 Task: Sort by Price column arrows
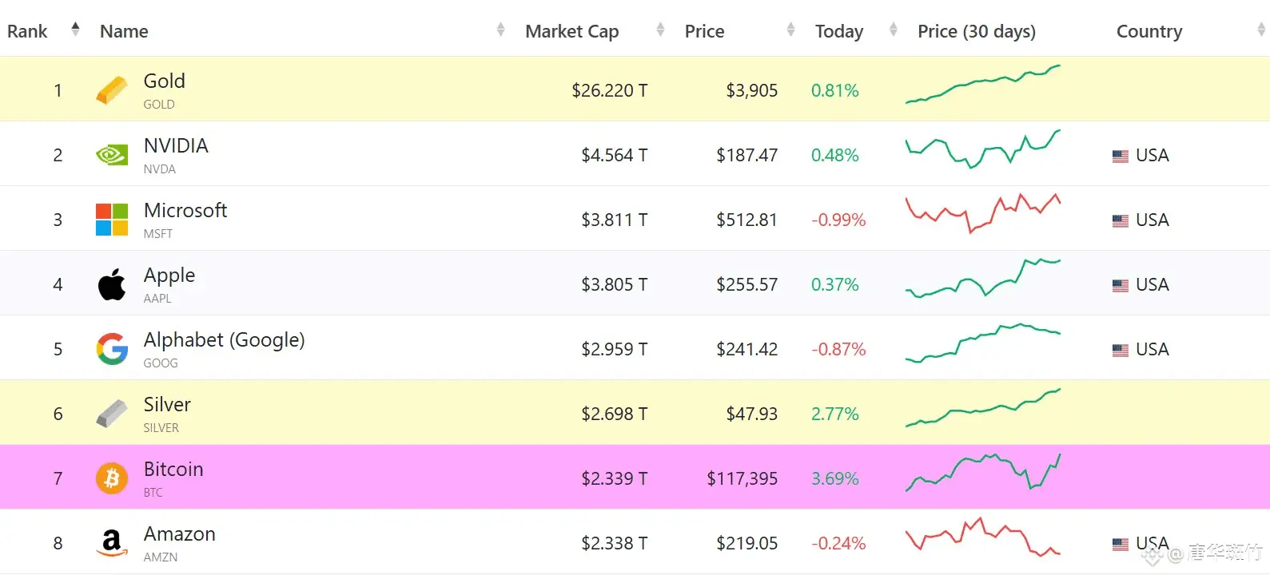click(790, 30)
